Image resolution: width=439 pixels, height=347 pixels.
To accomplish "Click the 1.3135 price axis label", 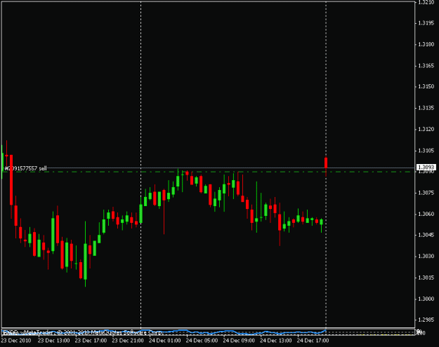I will click(426, 108).
